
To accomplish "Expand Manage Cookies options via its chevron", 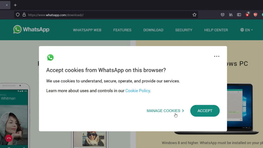I will (183, 110).
